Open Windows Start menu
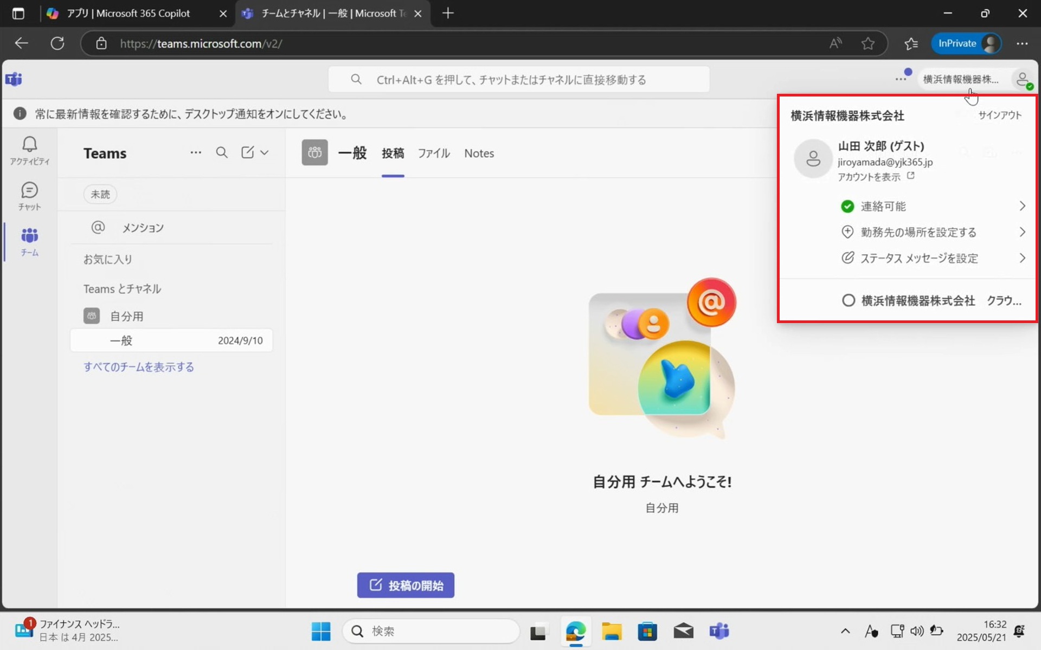Screen dimensions: 1041x650 pyautogui.click(x=320, y=631)
